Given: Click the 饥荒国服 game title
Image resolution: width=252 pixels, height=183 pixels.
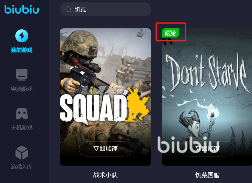Looking at the screenshot, I should (208, 175).
